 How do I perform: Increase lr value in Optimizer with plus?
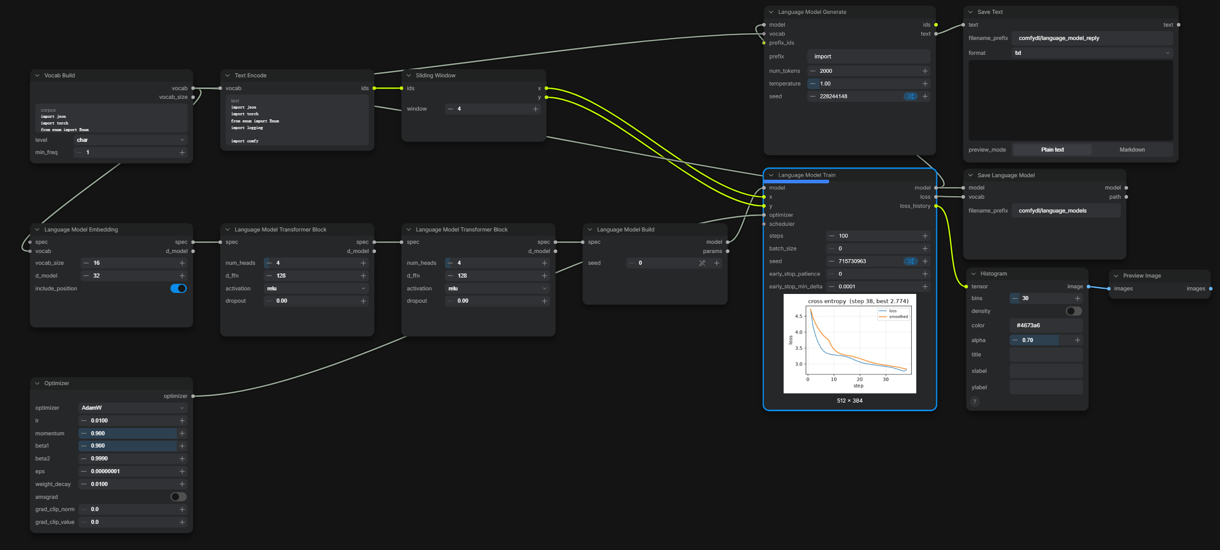click(182, 420)
